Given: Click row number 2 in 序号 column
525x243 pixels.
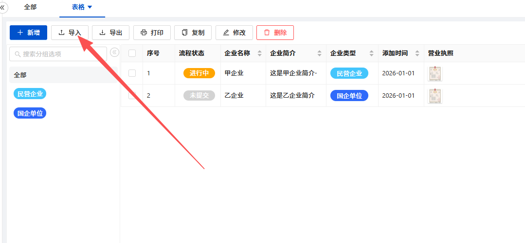Looking at the screenshot, I should tap(149, 95).
